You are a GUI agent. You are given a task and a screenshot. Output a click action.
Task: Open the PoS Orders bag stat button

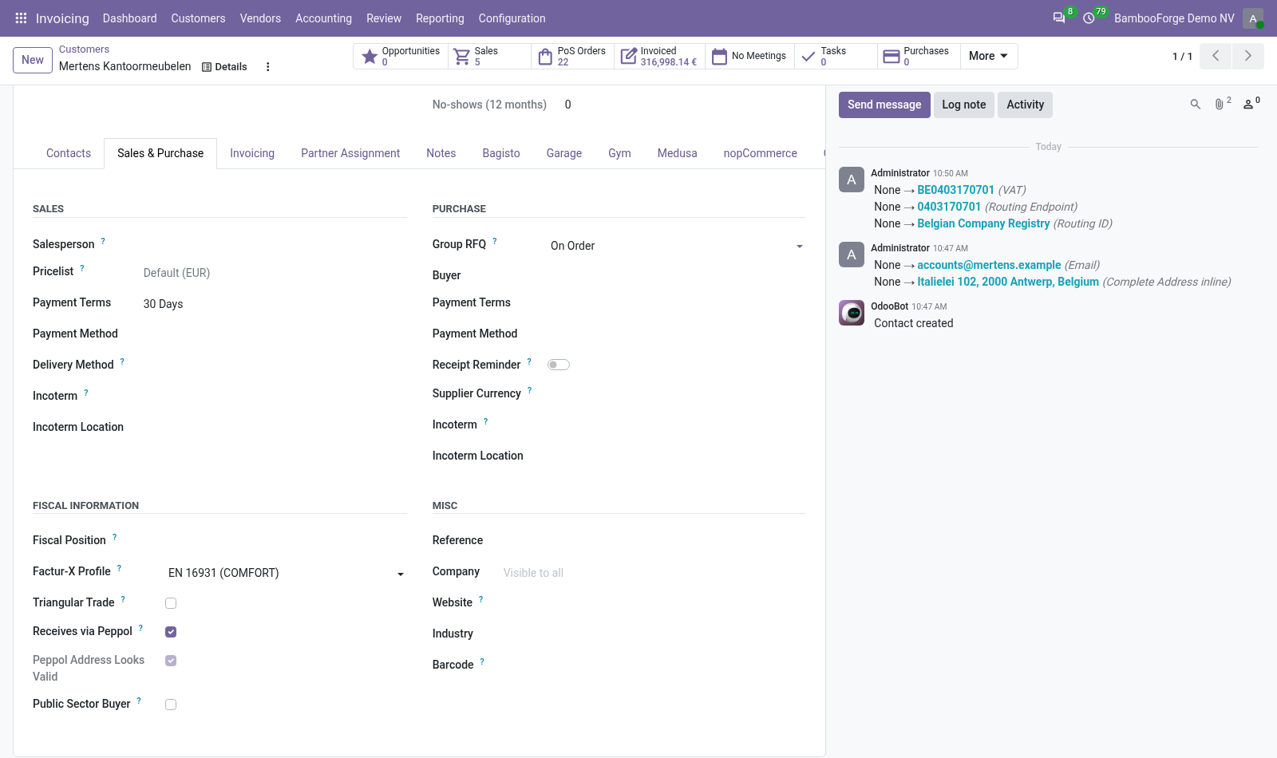tap(572, 56)
